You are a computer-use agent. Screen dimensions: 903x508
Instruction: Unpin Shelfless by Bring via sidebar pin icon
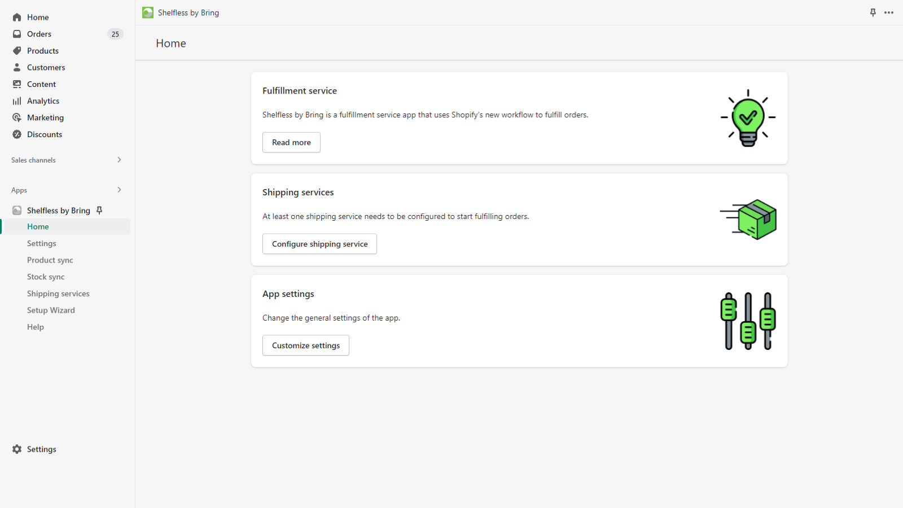(x=99, y=211)
